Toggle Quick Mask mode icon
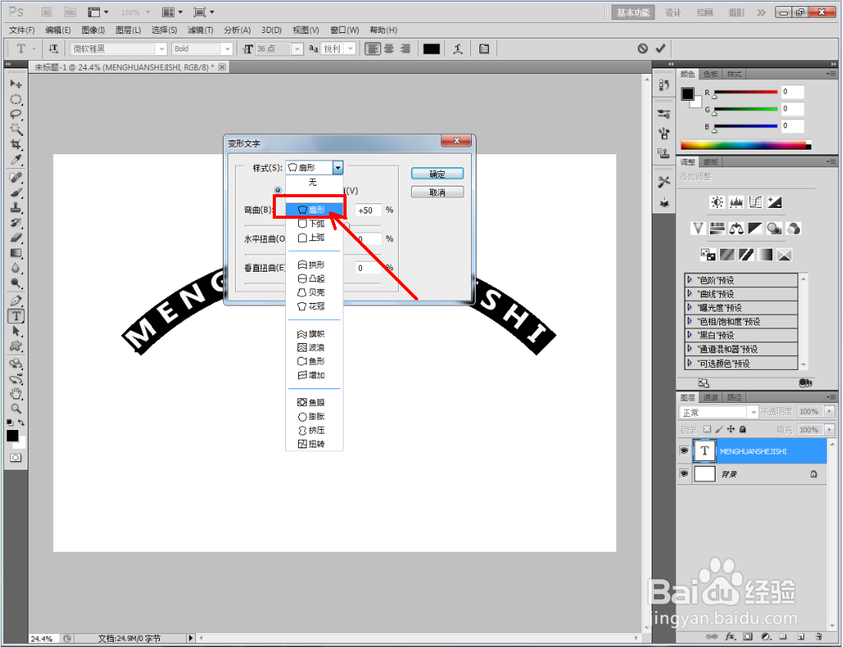This screenshot has height=647, width=843. pos(16,458)
